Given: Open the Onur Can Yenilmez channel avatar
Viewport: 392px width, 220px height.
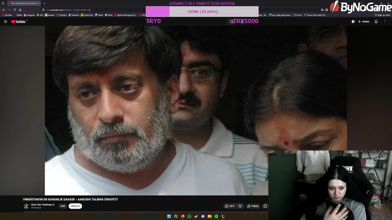Looking at the screenshot, I should coord(26,206).
